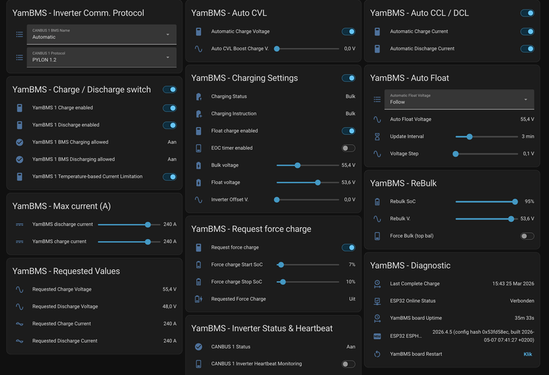Click the Requested Force Charge battery icon
The image size is (549, 375).
click(x=198, y=299)
